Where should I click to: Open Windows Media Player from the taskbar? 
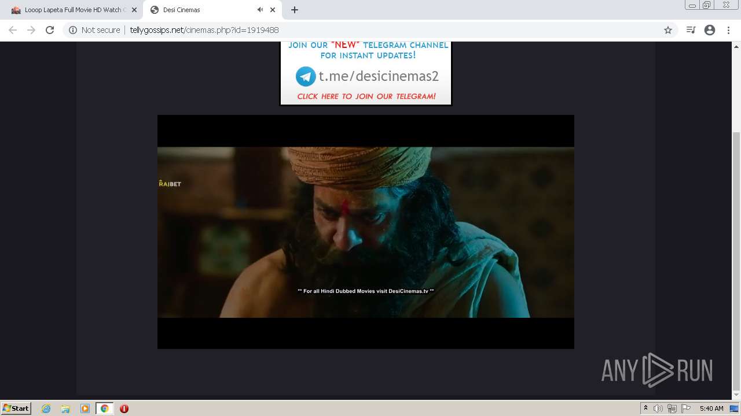[85, 408]
